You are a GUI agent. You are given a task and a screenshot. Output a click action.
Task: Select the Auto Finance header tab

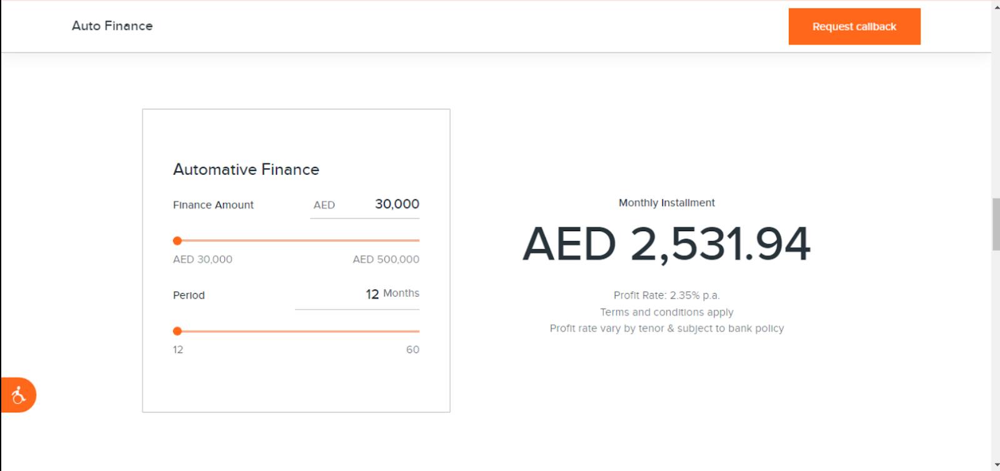pyautogui.click(x=112, y=26)
